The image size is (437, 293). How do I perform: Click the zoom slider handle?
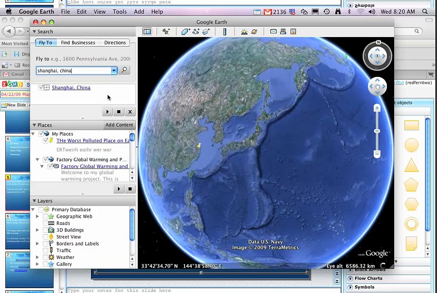click(x=377, y=131)
